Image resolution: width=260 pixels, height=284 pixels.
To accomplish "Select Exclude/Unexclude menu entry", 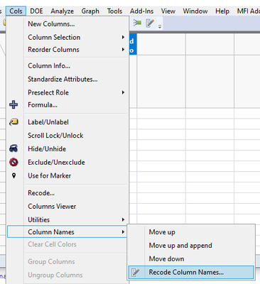I will tap(67, 162).
